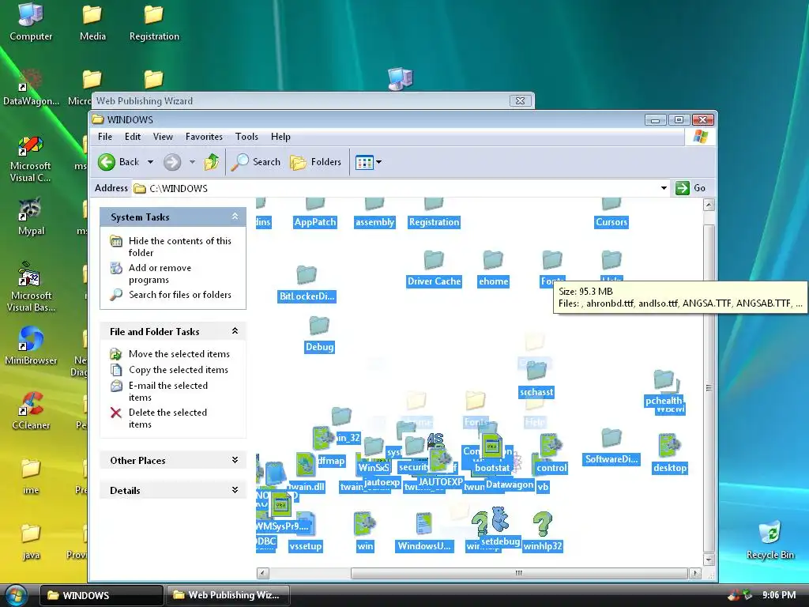Expand the Address bar dropdown

pos(664,188)
